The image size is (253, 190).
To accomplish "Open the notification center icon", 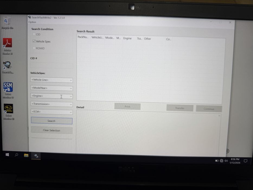I will [x=245, y=161].
